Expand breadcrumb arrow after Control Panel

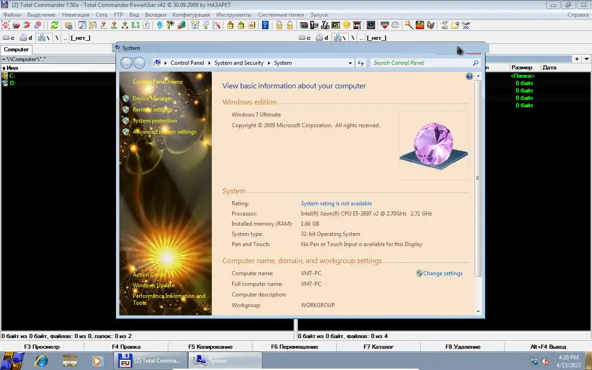point(209,63)
